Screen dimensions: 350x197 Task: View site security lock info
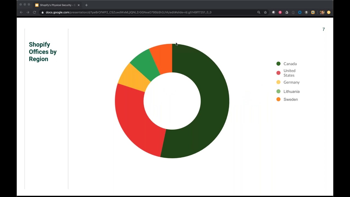42,12
